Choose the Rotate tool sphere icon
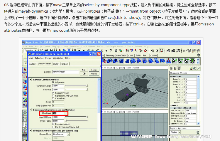Screen dimensions: 220x141 click(x=25, y=88)
